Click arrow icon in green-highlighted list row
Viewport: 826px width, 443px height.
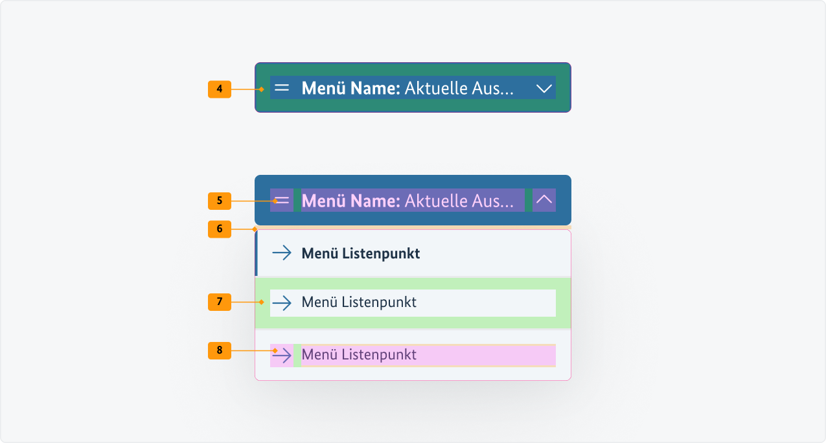[282, 302]
